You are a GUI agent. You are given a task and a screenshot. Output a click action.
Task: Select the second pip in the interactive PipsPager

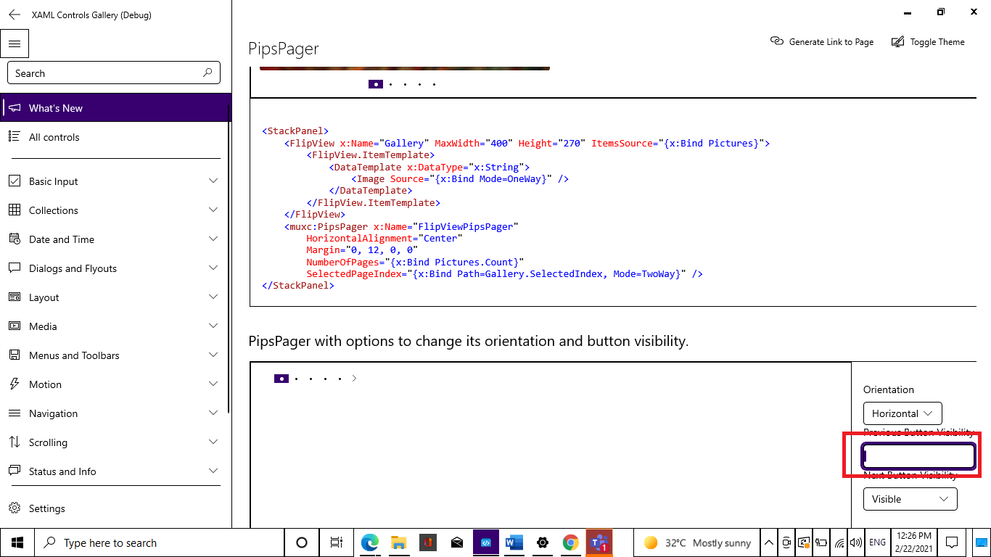point(296,378)
